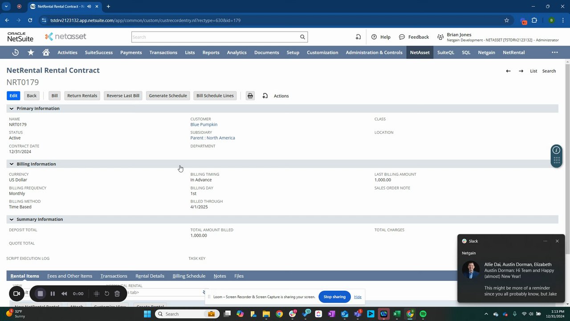This screenshot has height=321, width=570.
Task: Collapse the Primary Information section
Action: click(x=12, y=108)
